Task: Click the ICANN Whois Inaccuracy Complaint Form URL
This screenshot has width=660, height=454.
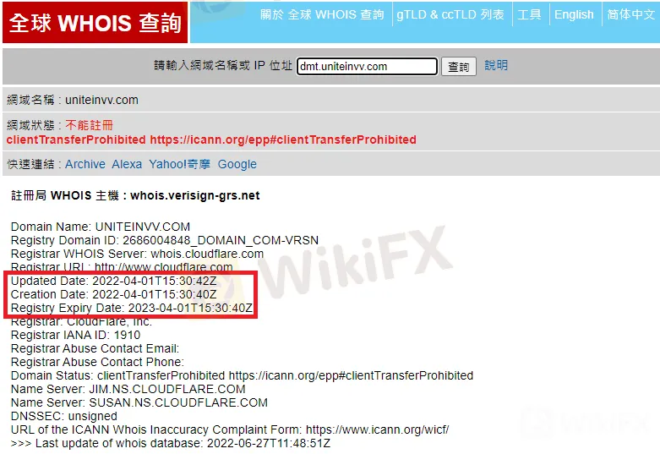Action: (x=377, y=430)
